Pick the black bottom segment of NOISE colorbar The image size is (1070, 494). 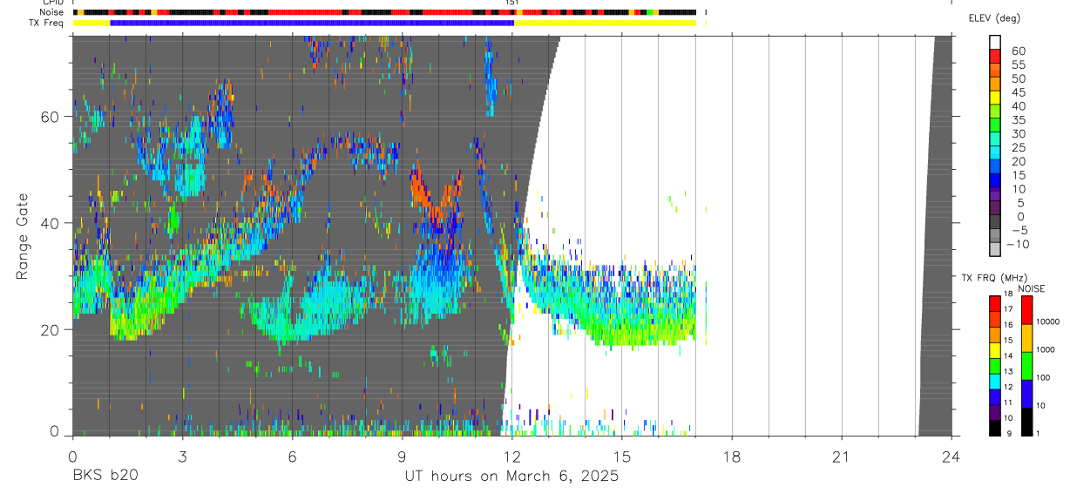pyautogui.click(x=1027, y=422)
